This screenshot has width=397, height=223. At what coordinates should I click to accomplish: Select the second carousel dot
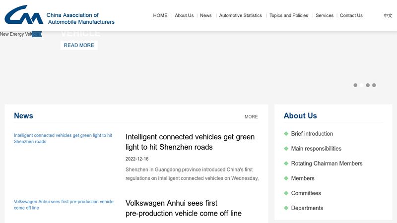click(362, 85)
